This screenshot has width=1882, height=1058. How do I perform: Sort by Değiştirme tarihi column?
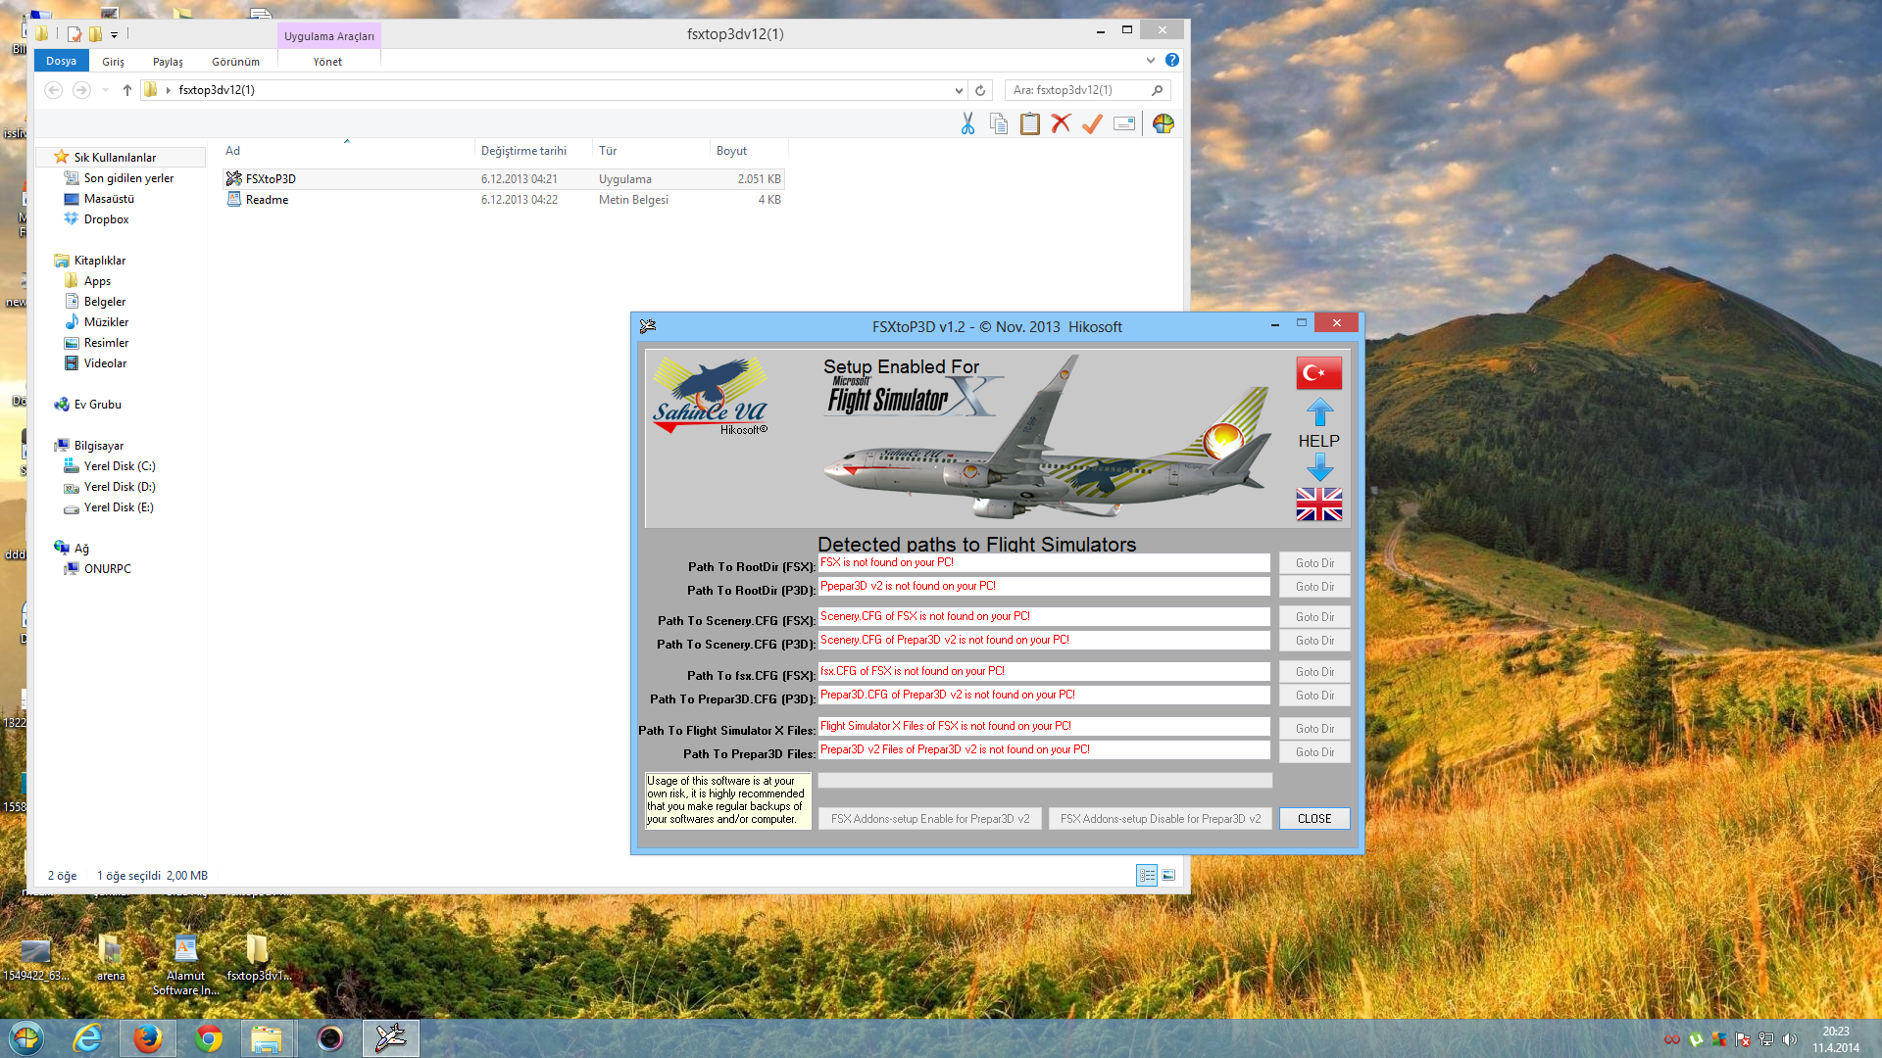533,151
